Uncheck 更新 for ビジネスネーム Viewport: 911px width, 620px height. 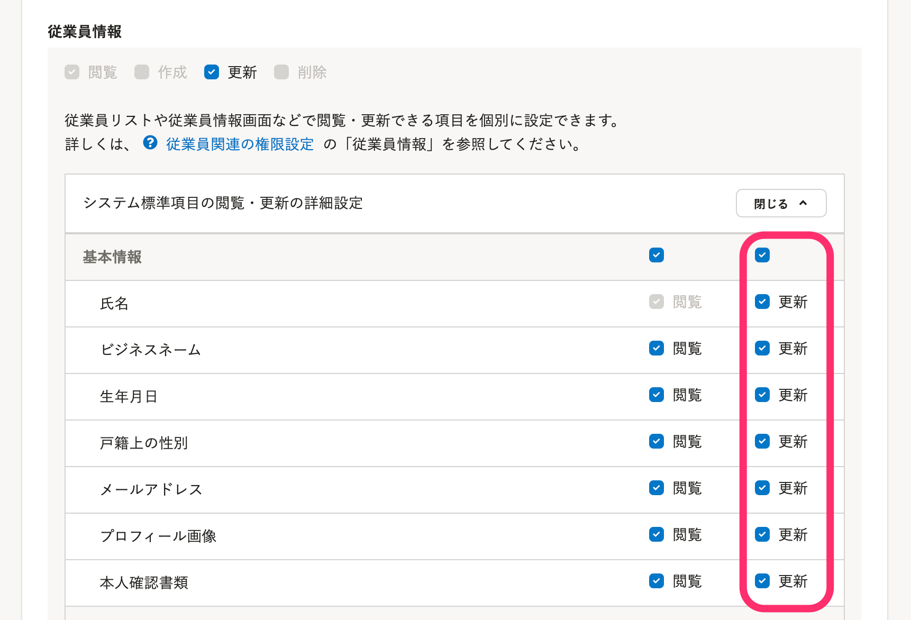coord(762,348)
